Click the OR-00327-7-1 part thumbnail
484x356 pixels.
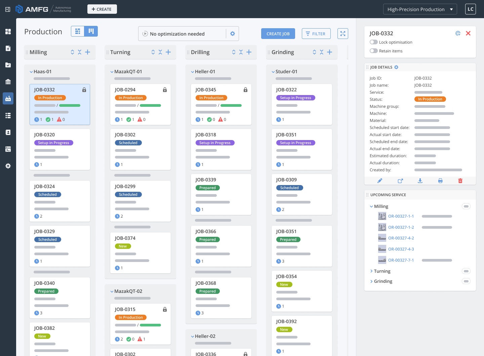point(382,260)
